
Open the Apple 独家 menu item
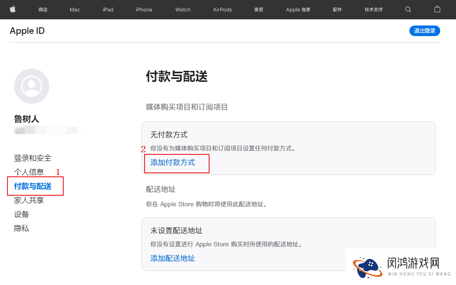coord(298,10)
